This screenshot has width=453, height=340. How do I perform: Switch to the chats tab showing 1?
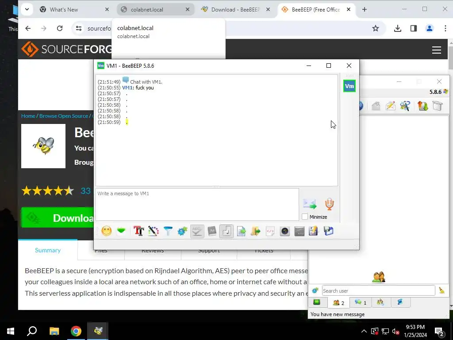[x=361, y=302]
